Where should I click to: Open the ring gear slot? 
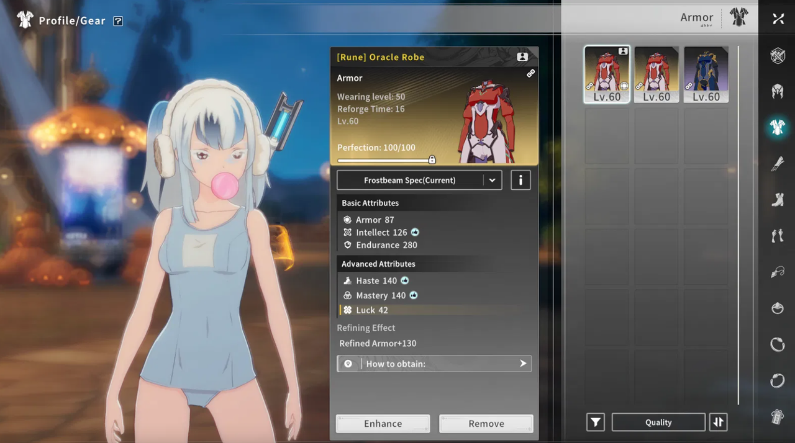pyautogui.click(x=778, y=308)
